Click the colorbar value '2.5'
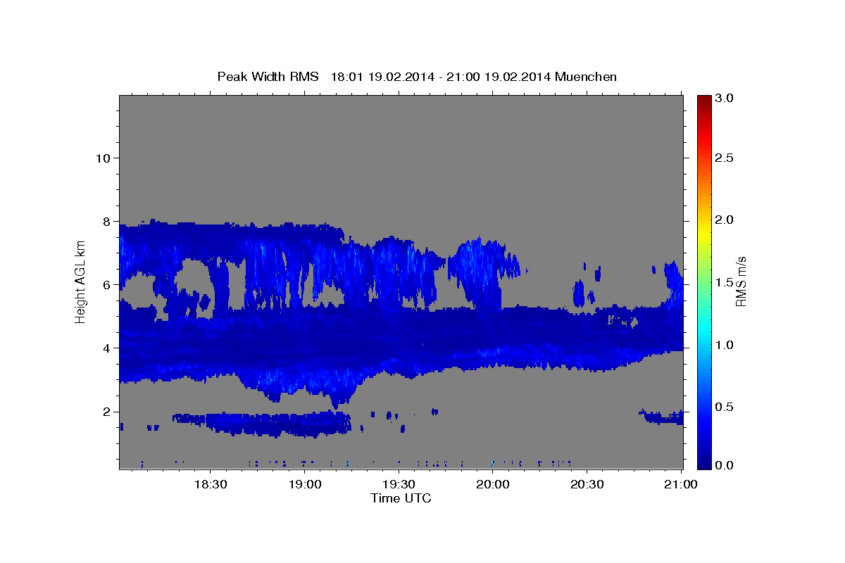The width and height of the screenshot is (845, 563). pos(725,158)
